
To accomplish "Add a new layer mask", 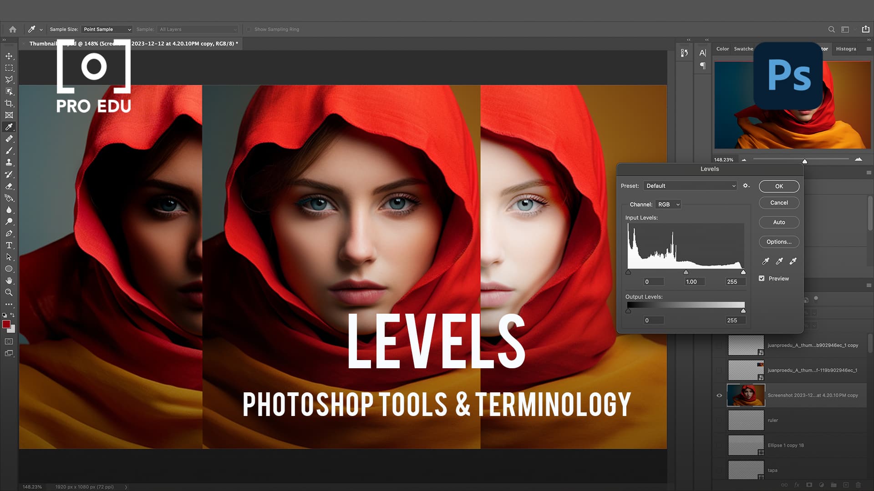I will (809, 485).
